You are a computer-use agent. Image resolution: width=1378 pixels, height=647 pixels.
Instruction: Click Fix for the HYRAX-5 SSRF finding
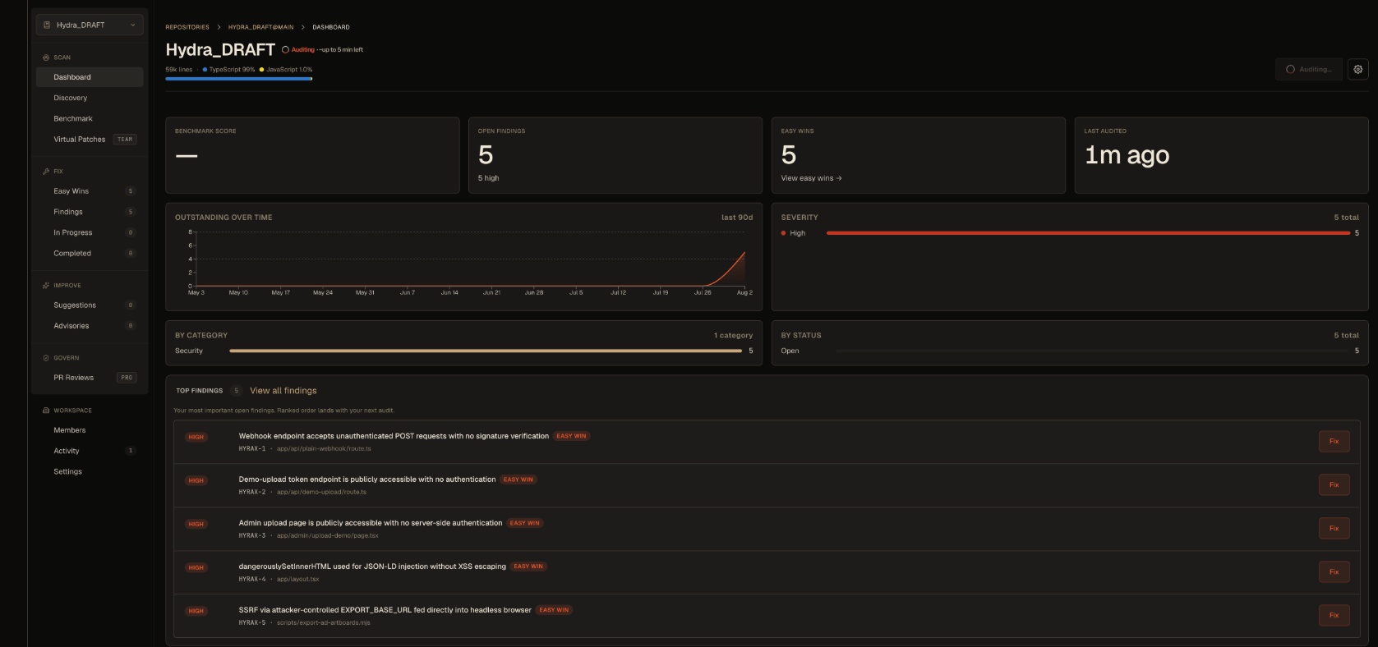pyautogui.click(x=1334, y=616)
